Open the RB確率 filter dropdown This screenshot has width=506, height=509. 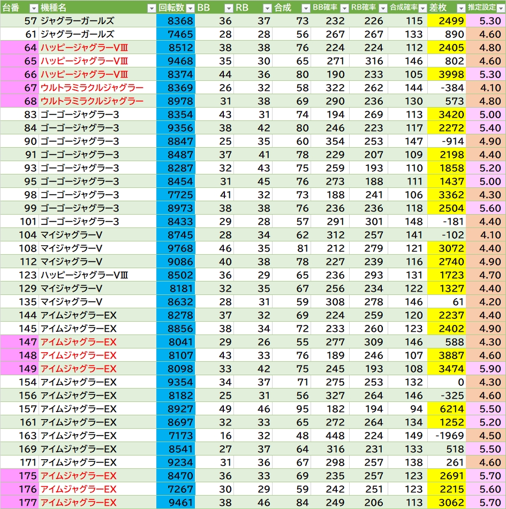coord(382,8)
